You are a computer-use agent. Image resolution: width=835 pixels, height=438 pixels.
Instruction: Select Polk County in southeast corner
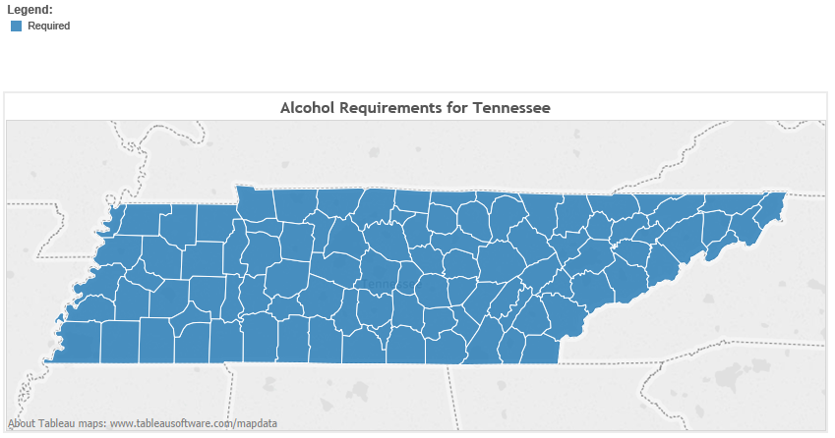click(541, 350)
